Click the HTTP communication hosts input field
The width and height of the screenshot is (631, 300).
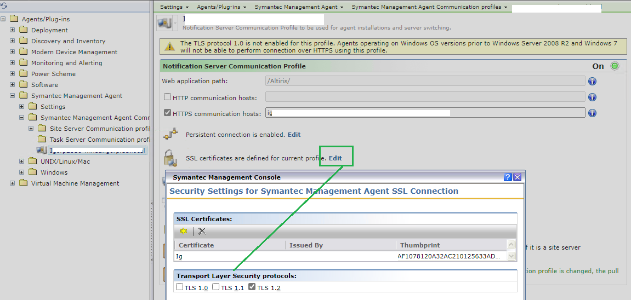pyautogui.click(x=425, y=97)
